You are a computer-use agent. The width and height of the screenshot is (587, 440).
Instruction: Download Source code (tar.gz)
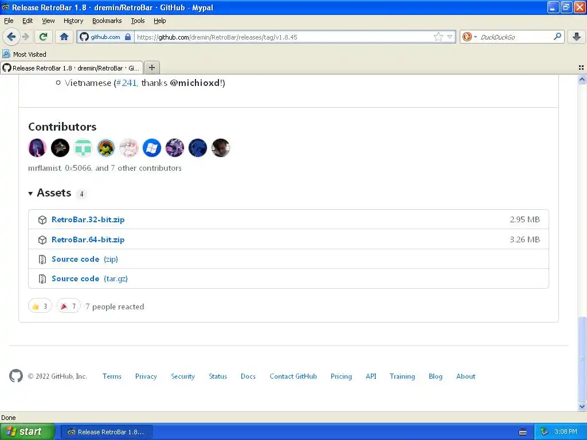[89, 279]
